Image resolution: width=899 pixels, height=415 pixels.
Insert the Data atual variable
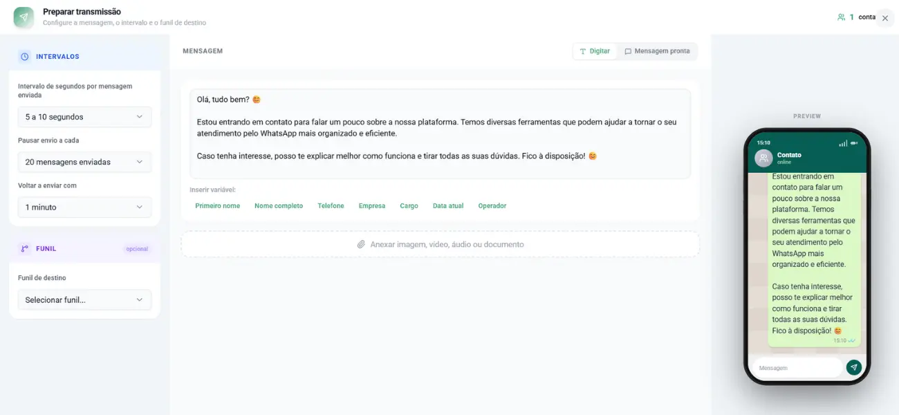448,205
